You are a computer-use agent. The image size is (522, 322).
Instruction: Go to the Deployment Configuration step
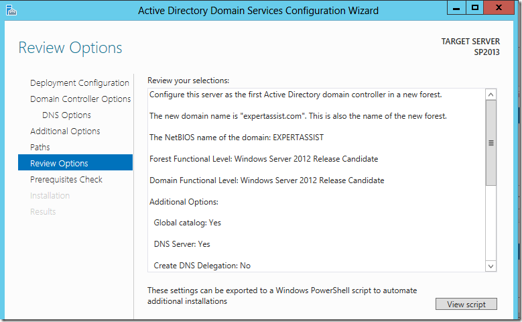point(79,83)
